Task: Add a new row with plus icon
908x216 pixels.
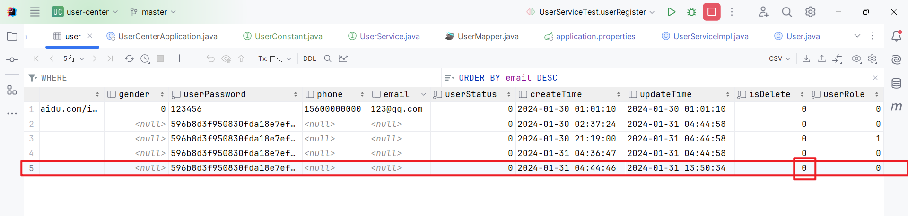Action: pyautogui.click(x=179, y=58)
